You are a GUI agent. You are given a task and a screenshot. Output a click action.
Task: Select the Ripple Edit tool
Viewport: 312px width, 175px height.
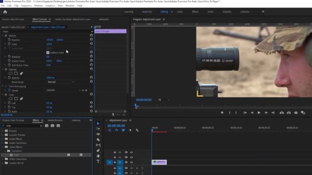point(98,134)
